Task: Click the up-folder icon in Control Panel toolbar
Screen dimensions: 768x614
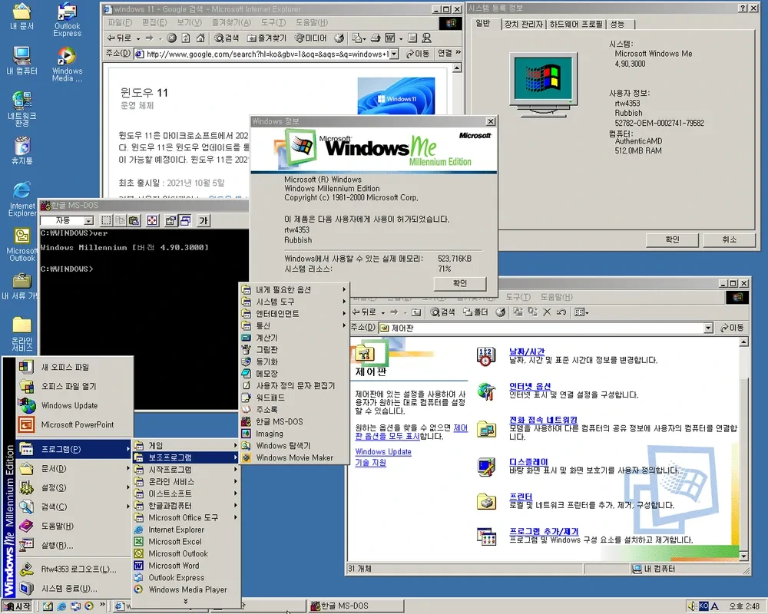Action: coord(415,312)
